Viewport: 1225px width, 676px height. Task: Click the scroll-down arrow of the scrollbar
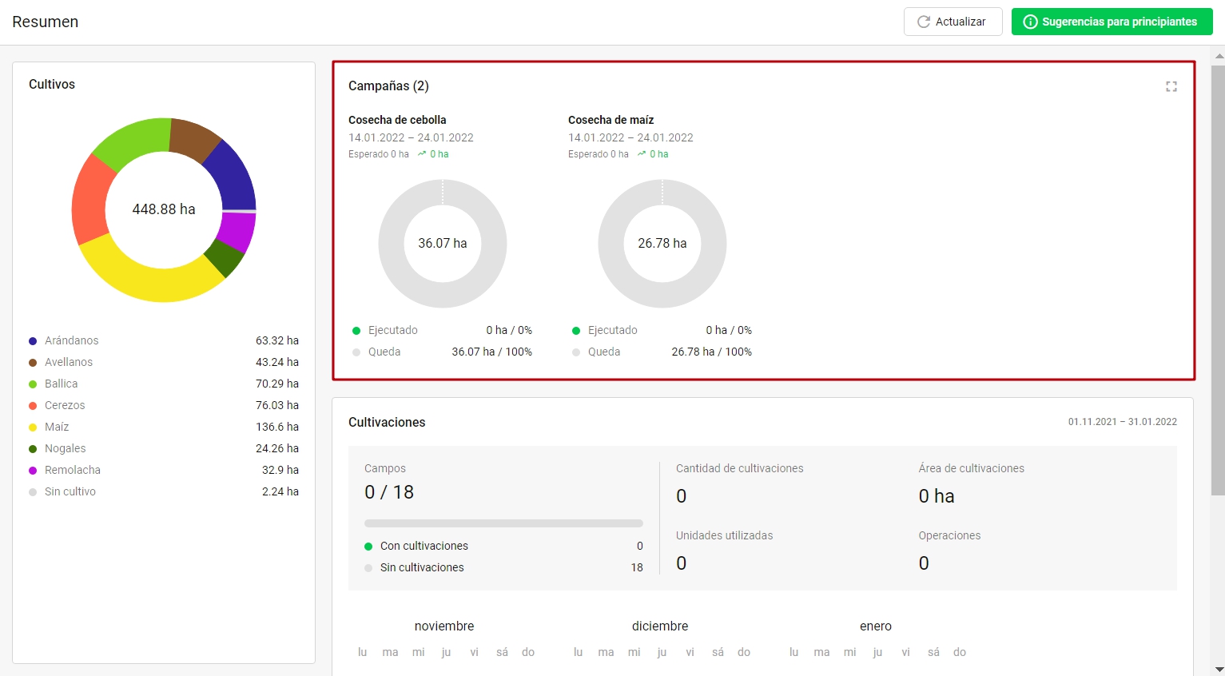(x=1219, y=670)
